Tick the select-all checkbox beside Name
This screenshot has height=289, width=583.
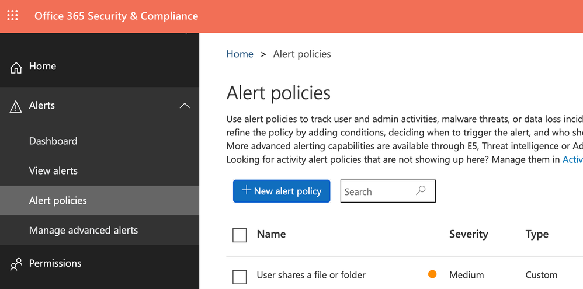240,235
